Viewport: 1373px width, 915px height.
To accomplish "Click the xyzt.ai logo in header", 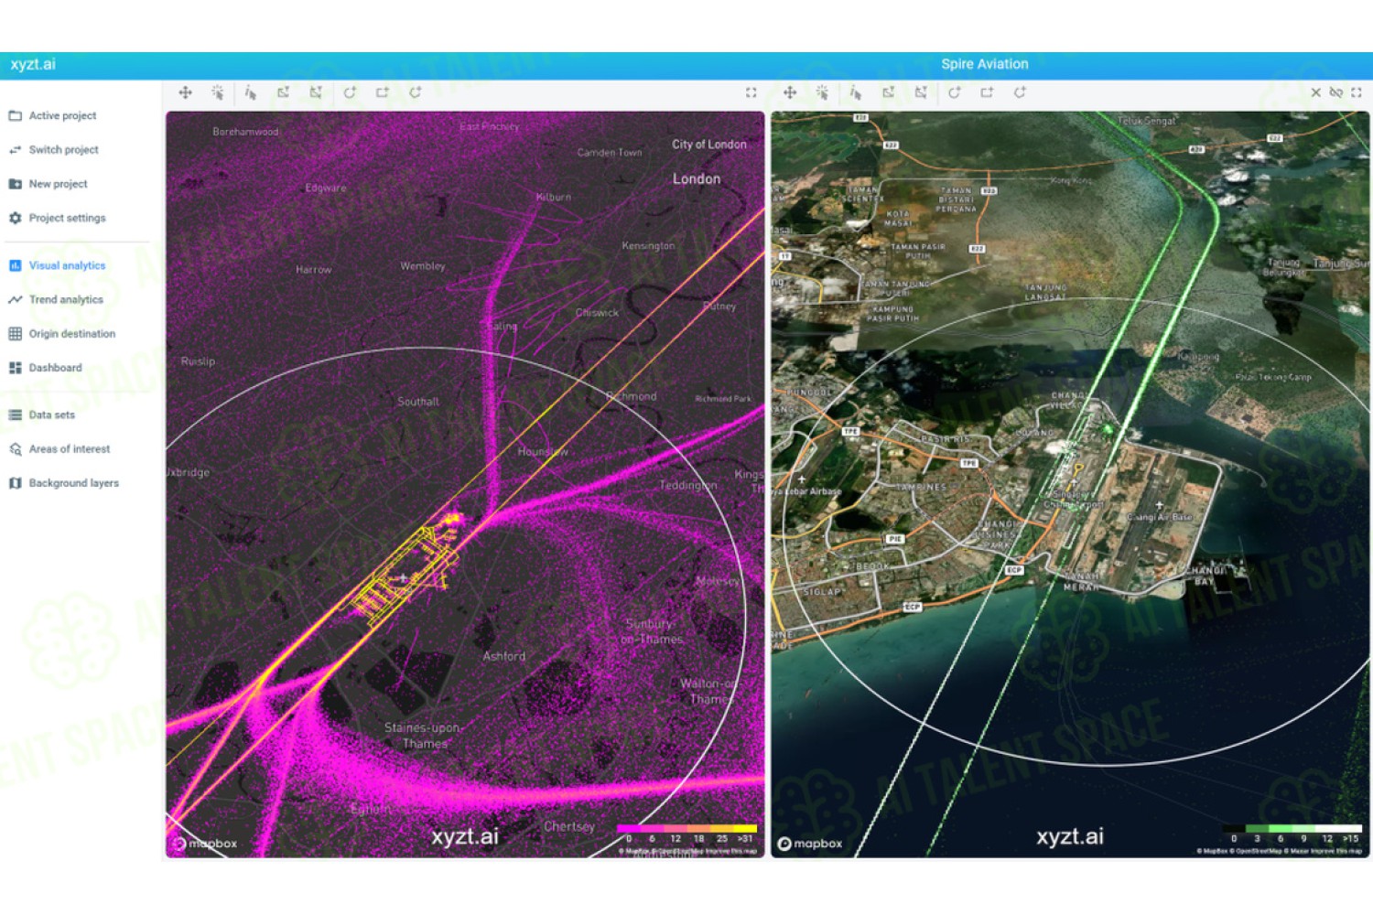I will 33,64.
